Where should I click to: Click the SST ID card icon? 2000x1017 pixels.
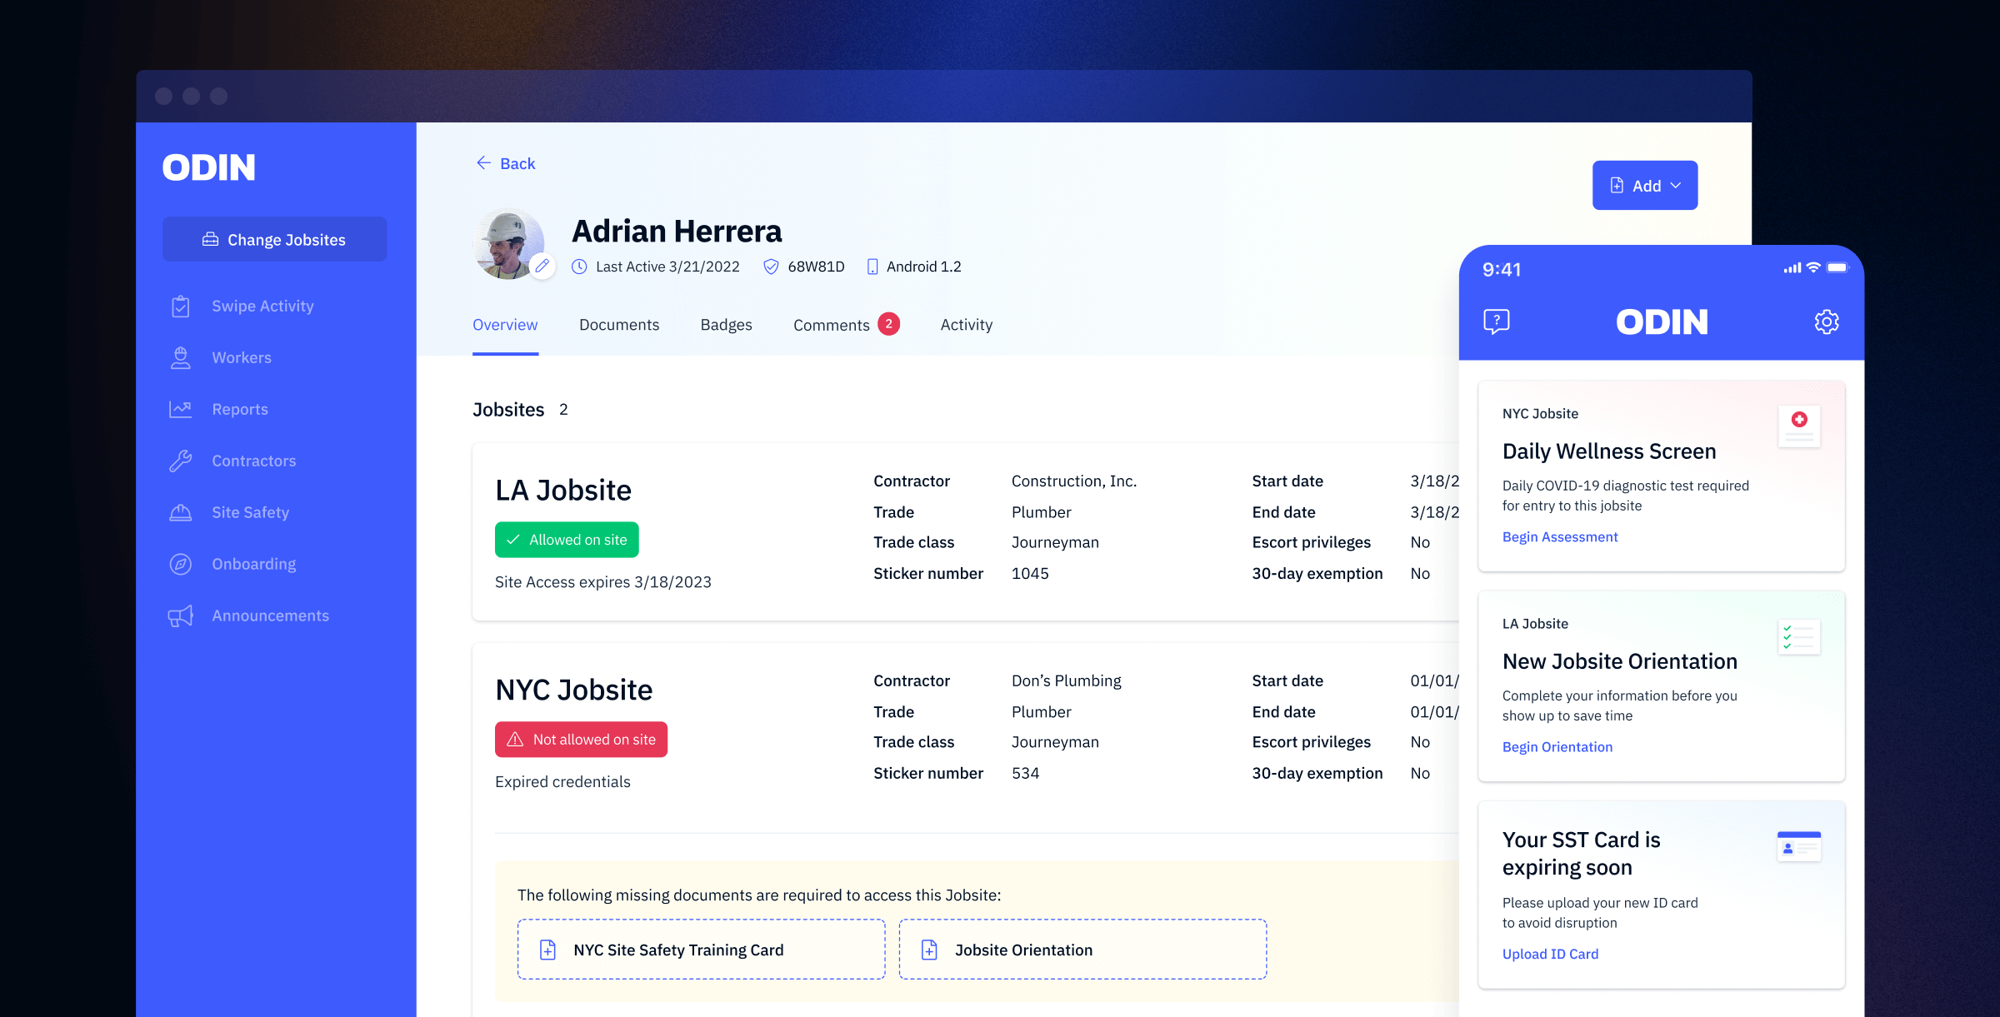[x=1799, y=845]
